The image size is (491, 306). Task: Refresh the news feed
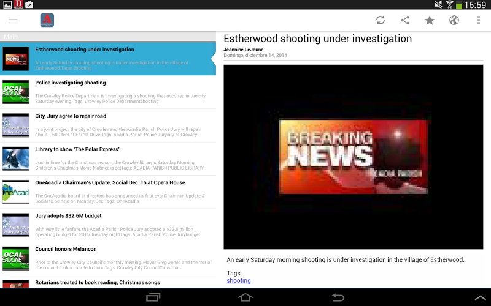click(x=381, y=20)
